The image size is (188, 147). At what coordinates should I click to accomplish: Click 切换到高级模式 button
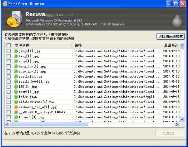click(x=171, y=36)
